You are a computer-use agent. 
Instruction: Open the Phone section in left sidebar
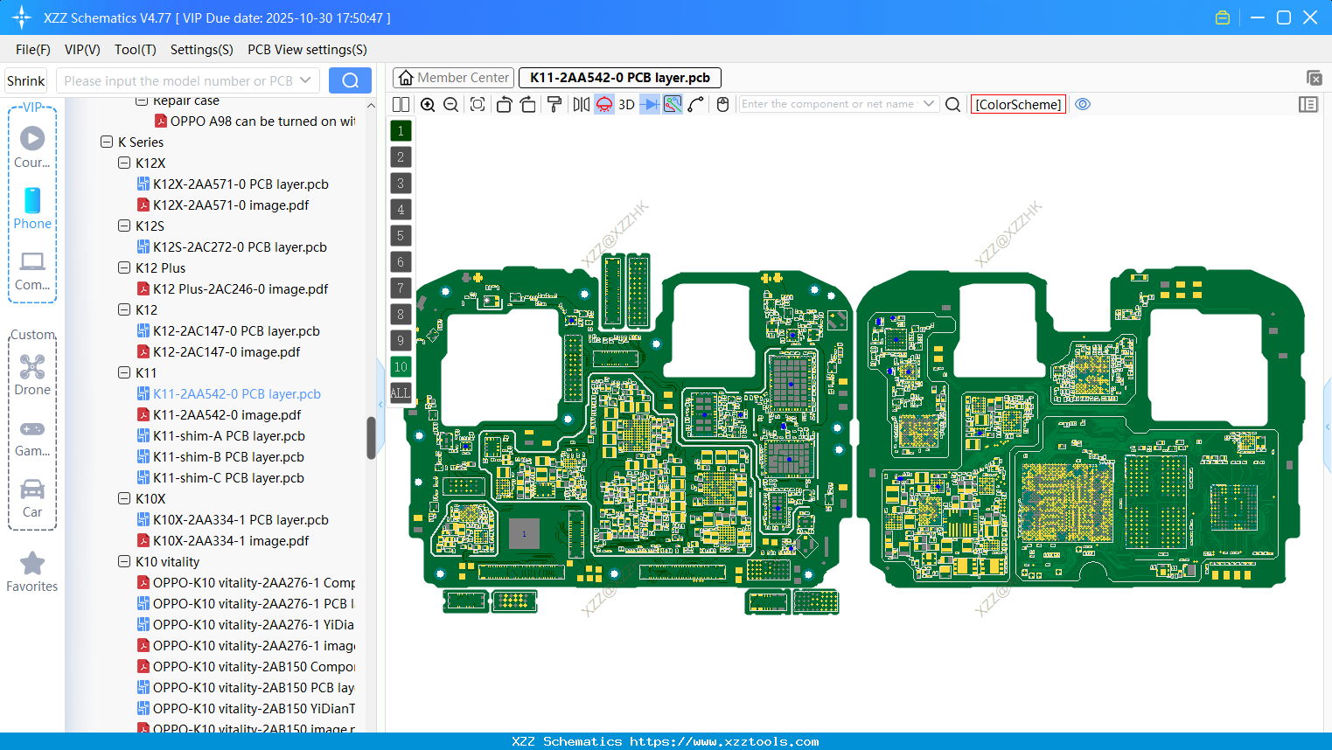(x=32, y=210)
